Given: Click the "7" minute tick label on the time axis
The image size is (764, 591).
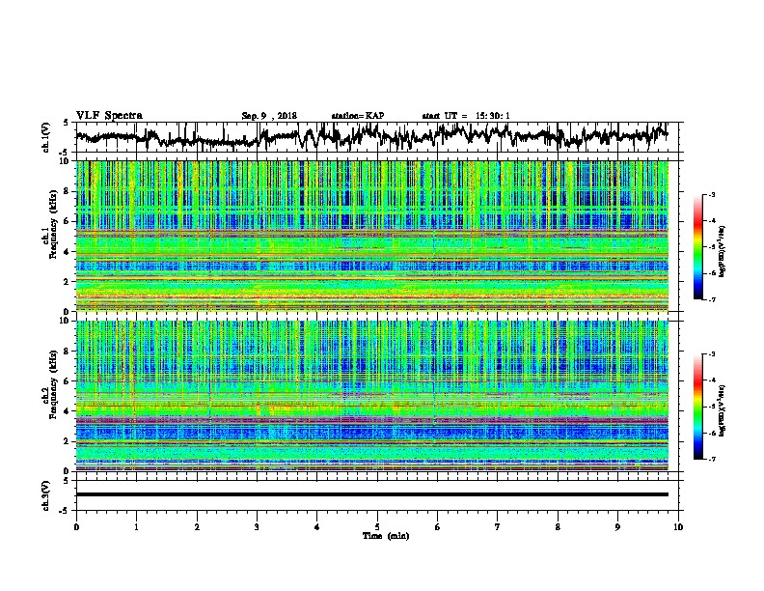Looking at the screenshot, I should [x=498, y=527].
